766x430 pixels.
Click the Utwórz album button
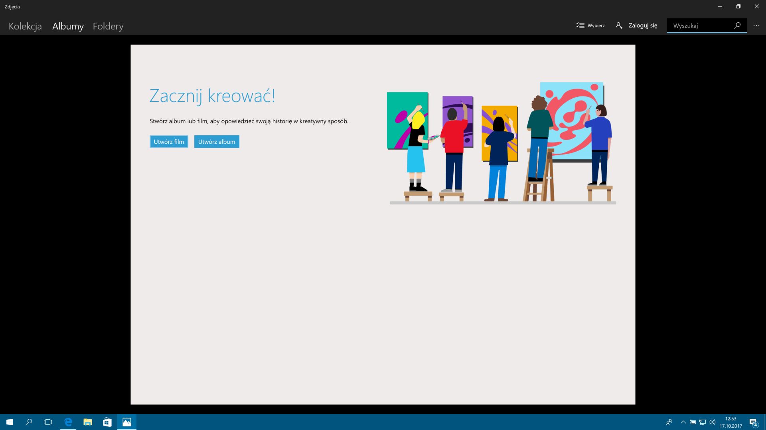217,142
